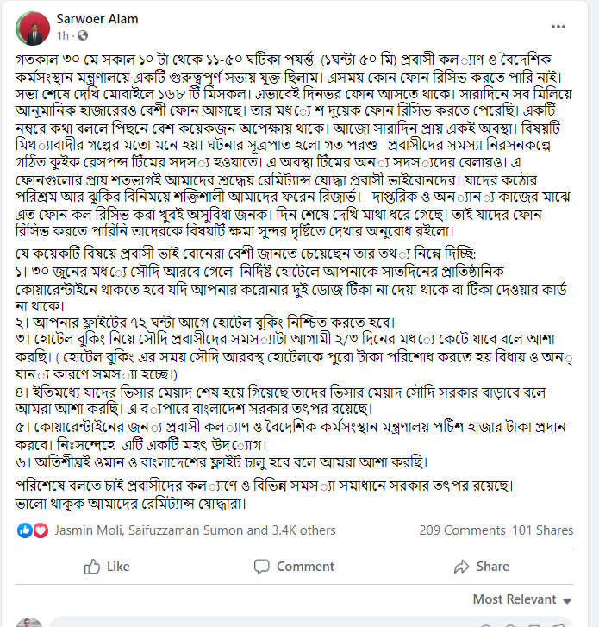This screenshot has height=627, width=599.
Task: Click Sarwoer Alam's profile picture
Action: pos(30,27)
